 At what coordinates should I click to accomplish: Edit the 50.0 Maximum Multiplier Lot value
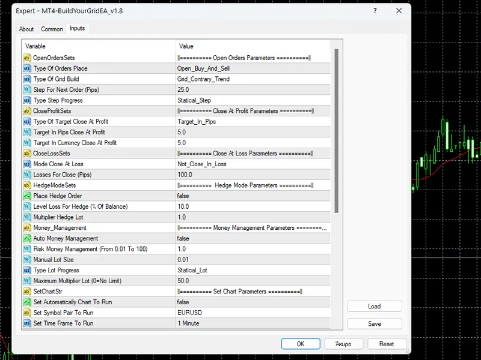253,281
